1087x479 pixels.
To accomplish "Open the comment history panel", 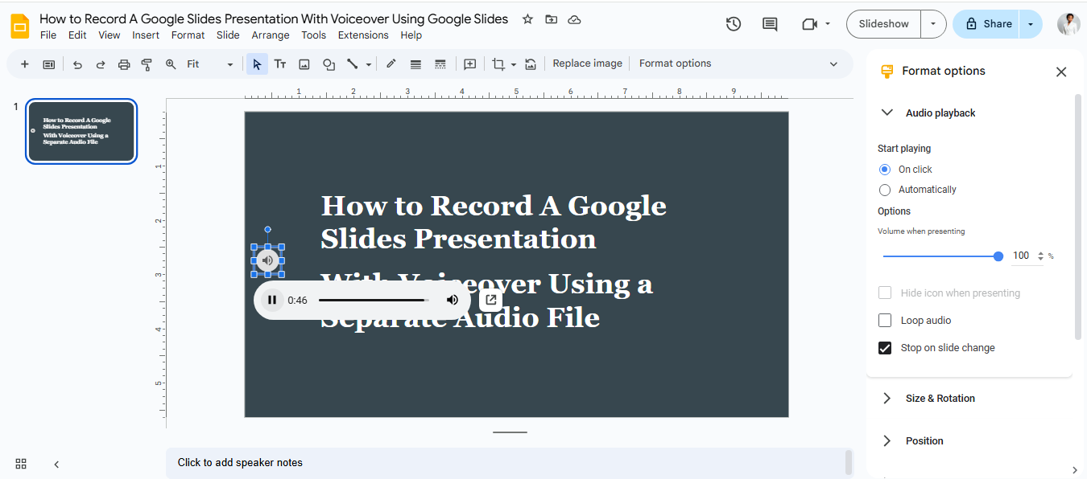I will (771, 24).
